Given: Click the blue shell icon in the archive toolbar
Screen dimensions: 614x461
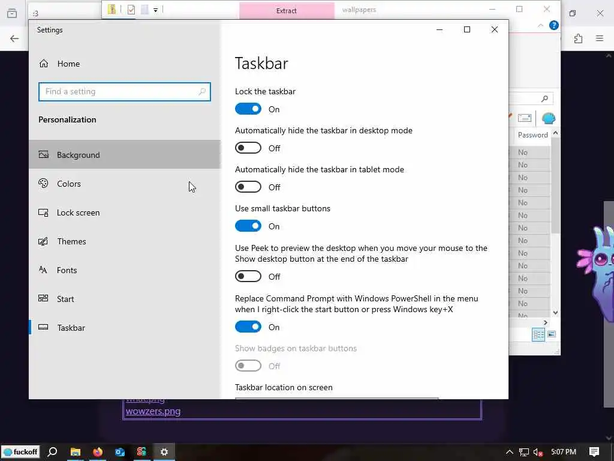Looking at the screenshot, I should 548,118.
